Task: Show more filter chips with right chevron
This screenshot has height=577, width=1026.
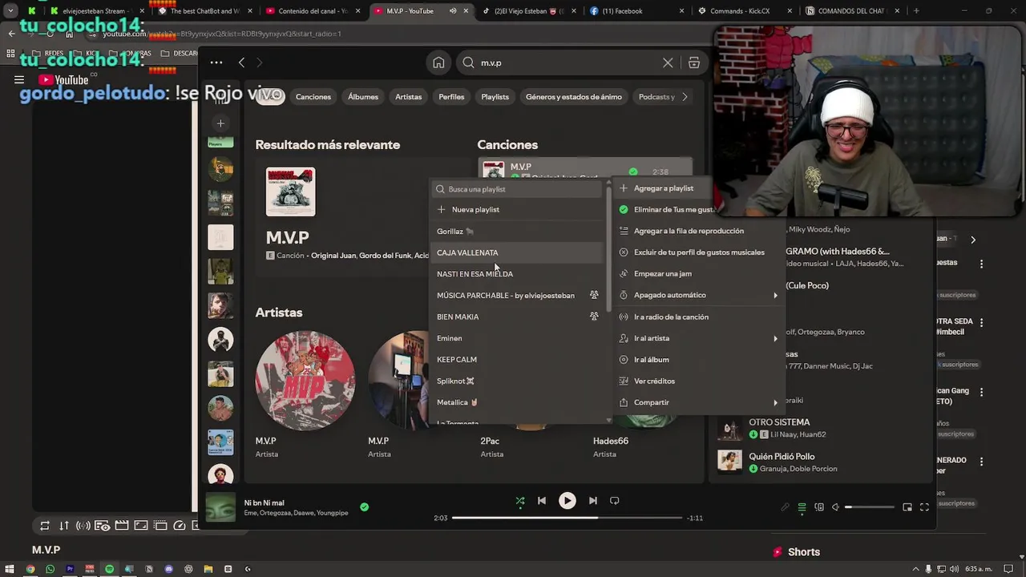Action: click(x=685, y=97)
